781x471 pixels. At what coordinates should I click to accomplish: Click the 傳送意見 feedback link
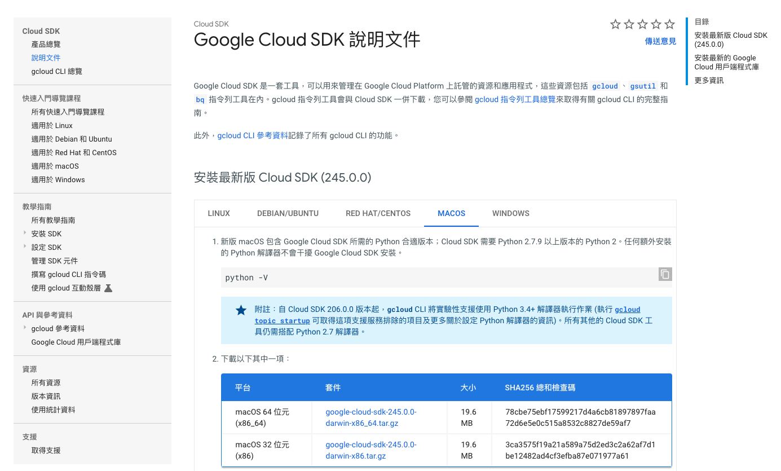pyautogui.click(x=660, y=41)
